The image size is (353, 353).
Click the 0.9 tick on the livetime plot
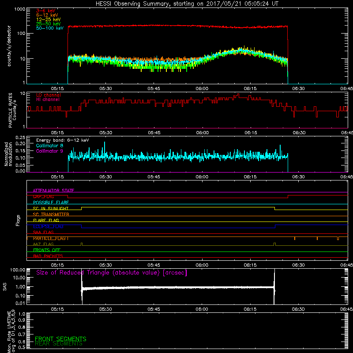(22, 320)
